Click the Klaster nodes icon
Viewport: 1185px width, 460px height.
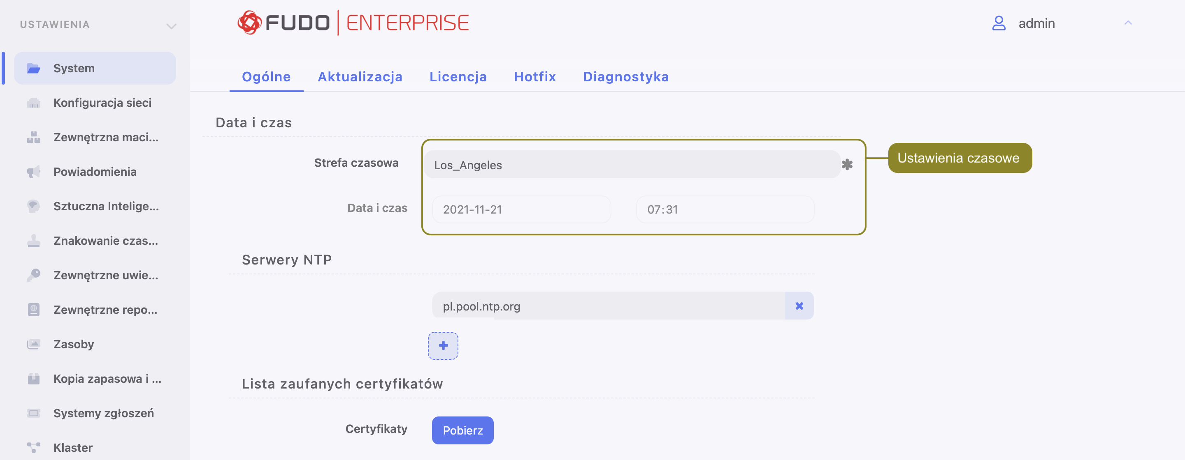[x=34, y=447]
